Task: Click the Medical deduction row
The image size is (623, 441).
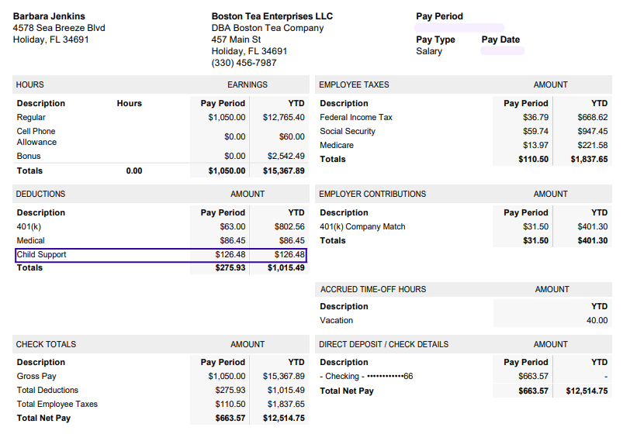Action: point(161,240)
